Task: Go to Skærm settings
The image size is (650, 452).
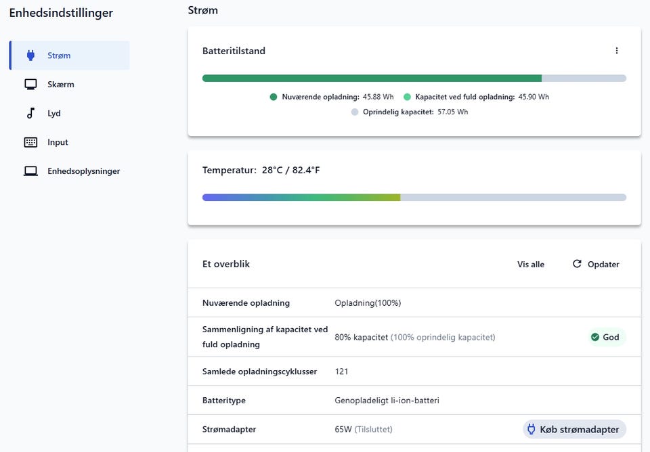Action: point(61,85)
